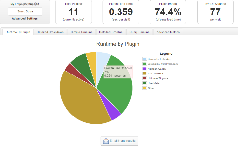The image size is (238, 148).
Task: Click the Jetpack by WordPress.com legend swatch
Action: (144, 64)
